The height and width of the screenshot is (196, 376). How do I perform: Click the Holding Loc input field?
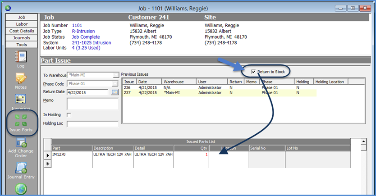point(92,124)
